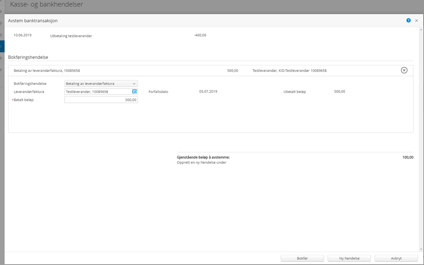Expand the topmost left sidebar chevron

point(1,11)
